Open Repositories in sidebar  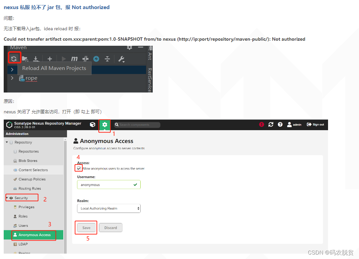(x=29, y=151)
